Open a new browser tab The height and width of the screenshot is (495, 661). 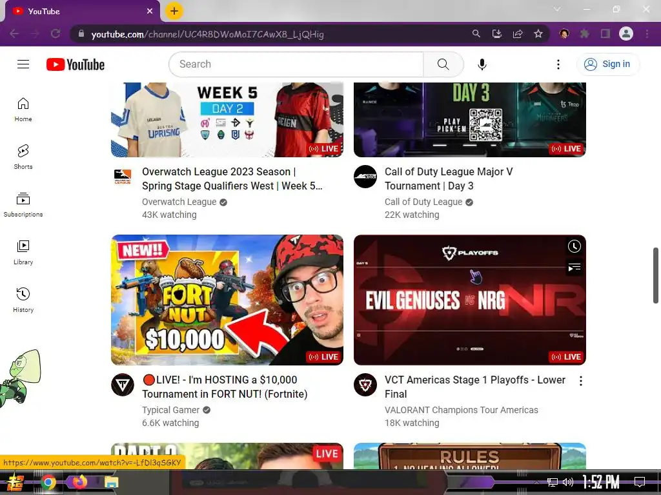tap(174, 11)
